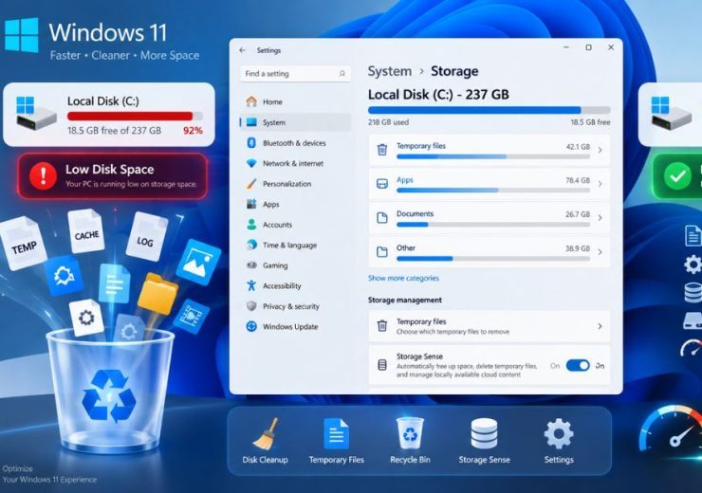
Task: Click the Find a setting search box
Action: [295, 73]
